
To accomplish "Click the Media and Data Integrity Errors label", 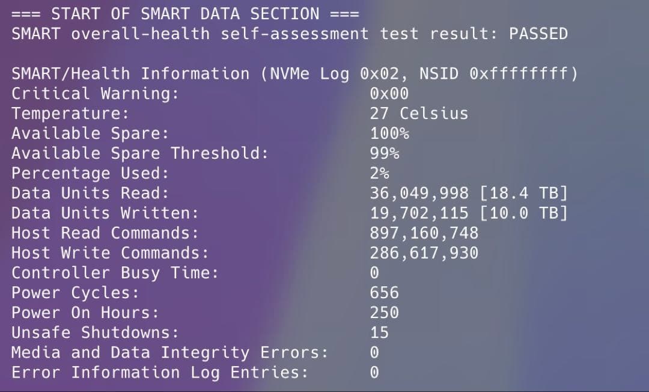I will click(170, 352).
